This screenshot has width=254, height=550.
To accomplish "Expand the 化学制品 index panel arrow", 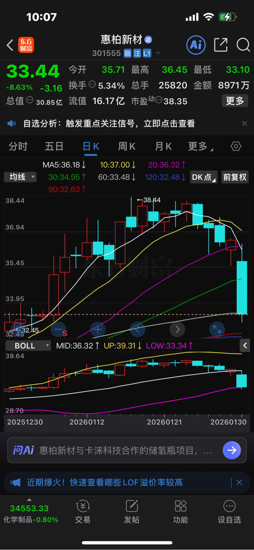I will click(29, 500).
